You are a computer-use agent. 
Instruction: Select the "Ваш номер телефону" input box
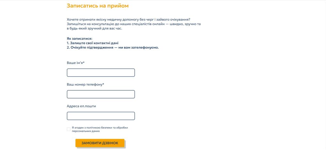point(101,94)
